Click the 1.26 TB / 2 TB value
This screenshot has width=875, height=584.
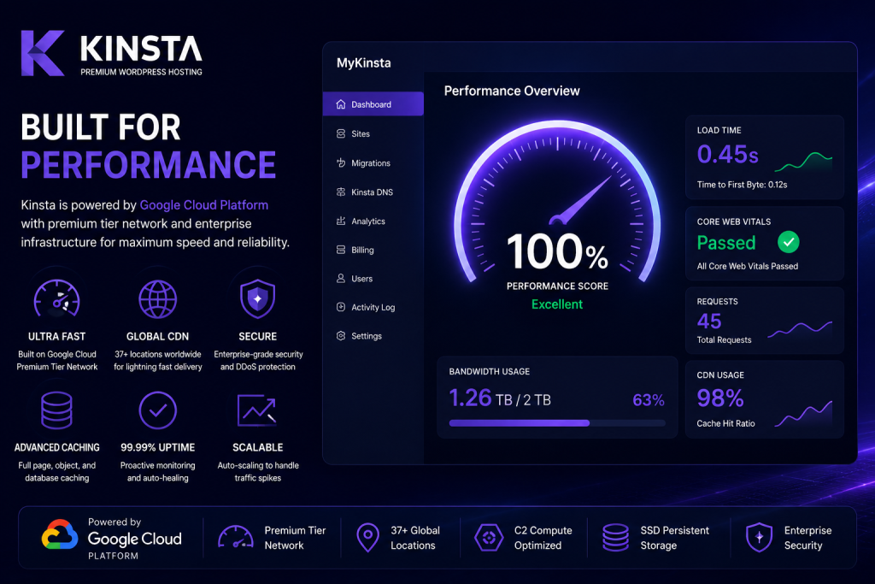[x=500, y=398]
